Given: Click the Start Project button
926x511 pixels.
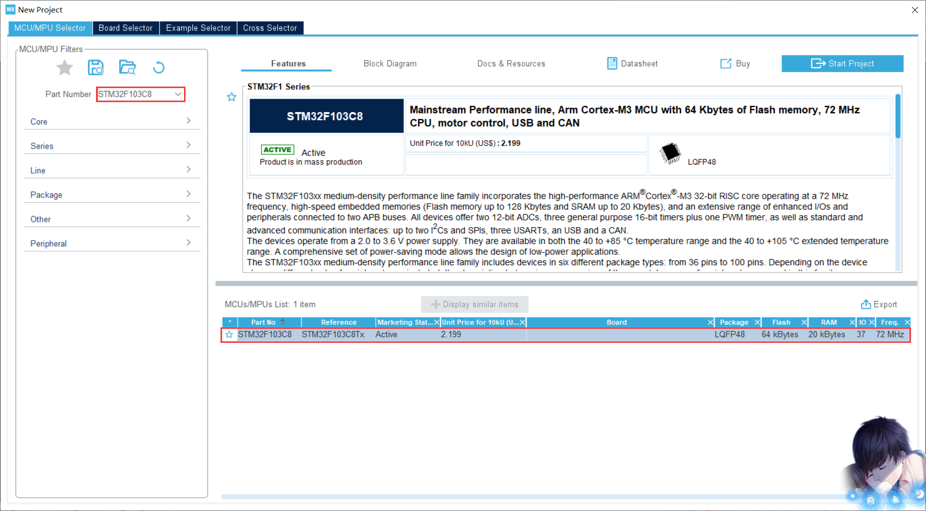Looking at the screenshot, I should coord(842,64).
